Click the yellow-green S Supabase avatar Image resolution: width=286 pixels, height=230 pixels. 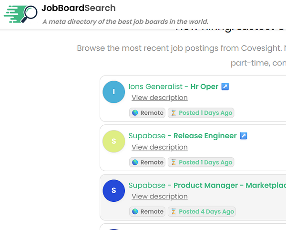114,141
